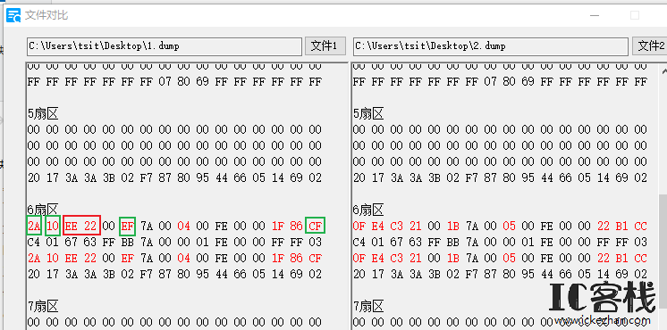Select 5扇区 label in right pane
Viewport: 667px width, 330px height.
click(x=368, y=113)
